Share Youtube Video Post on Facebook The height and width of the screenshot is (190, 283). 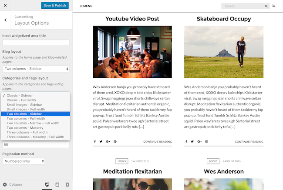[95, 141]
